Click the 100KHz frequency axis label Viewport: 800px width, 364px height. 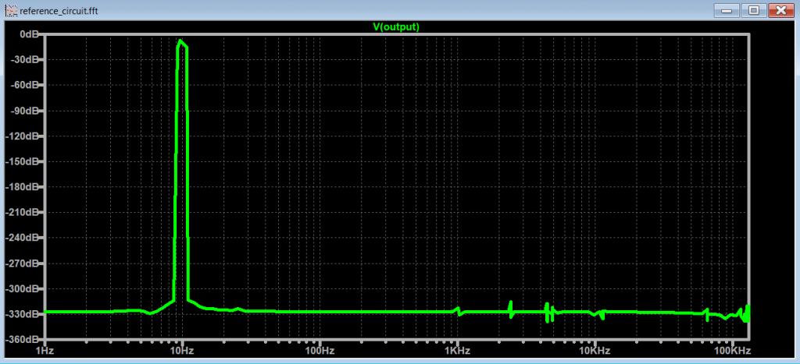(x=731, y=351)
